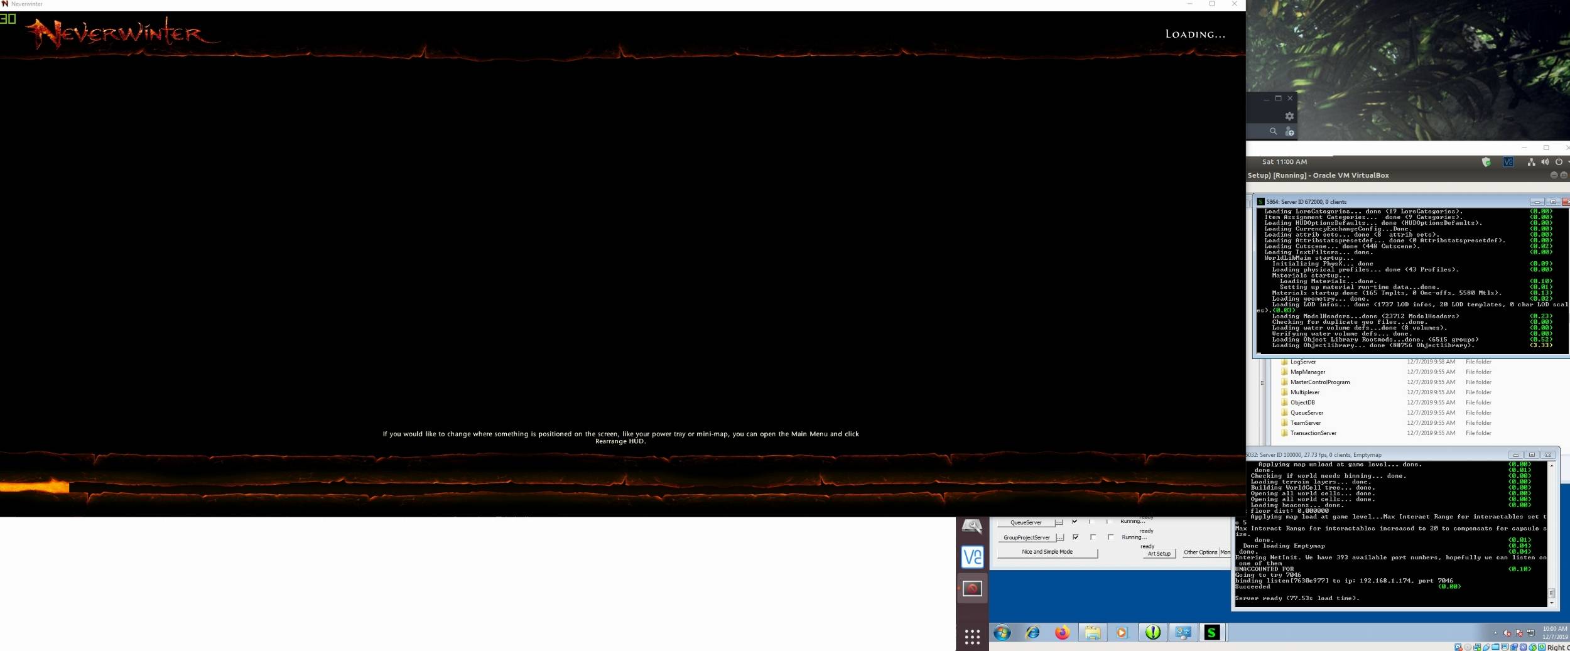Click the scroll-up arrow of Emptymap console

[x=1552, y=466]
